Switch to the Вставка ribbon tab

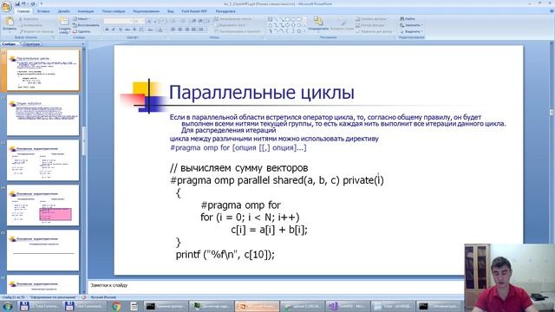coord(43,11)
